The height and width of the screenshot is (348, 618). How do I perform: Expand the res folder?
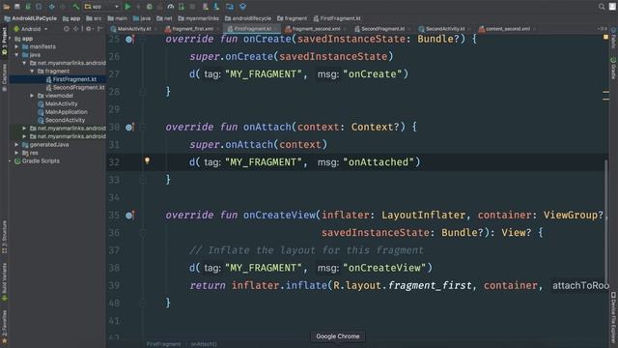click(x=16, y=153)
